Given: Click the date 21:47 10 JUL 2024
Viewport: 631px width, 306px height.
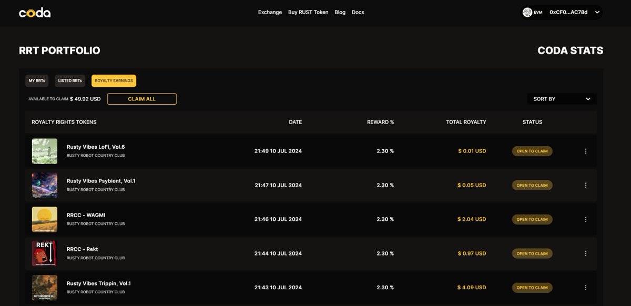Looking at the screenshot, I should 278,185.
